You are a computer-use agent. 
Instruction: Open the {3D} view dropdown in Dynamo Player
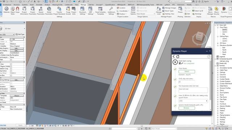[193, 101]
